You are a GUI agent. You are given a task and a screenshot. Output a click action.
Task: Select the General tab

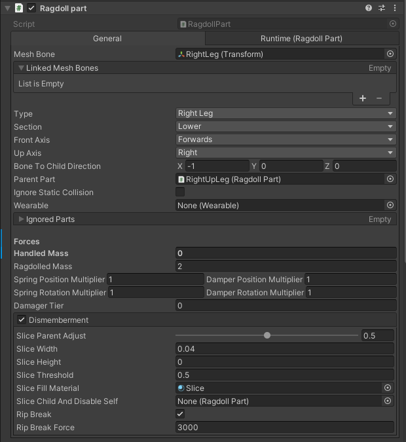(107, 39)
